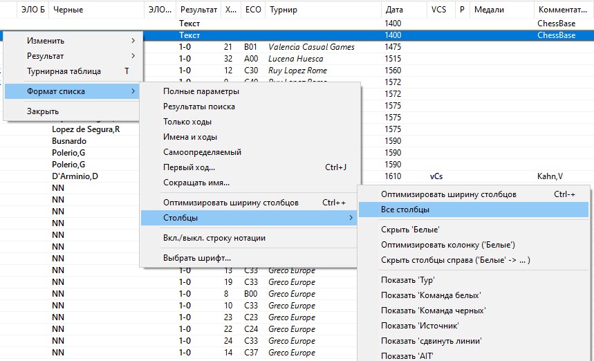
Task: Click Оптимизировать ширину столбцов with Ctrl++ shortcut
Action: (x=249, y=203)
